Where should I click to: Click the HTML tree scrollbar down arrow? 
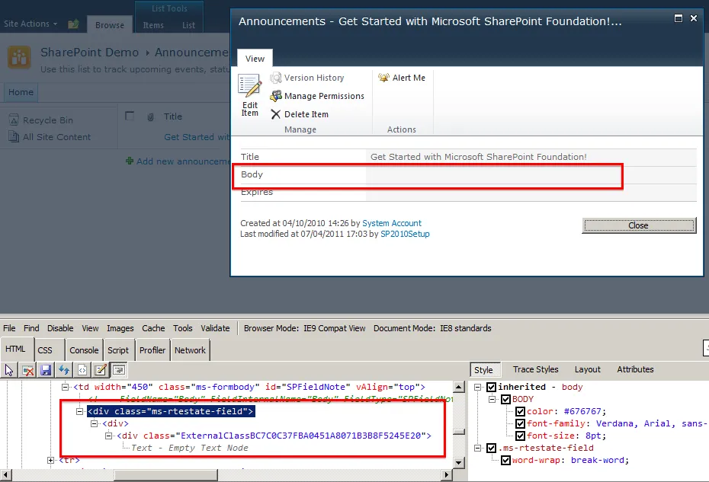coord(458,462)
